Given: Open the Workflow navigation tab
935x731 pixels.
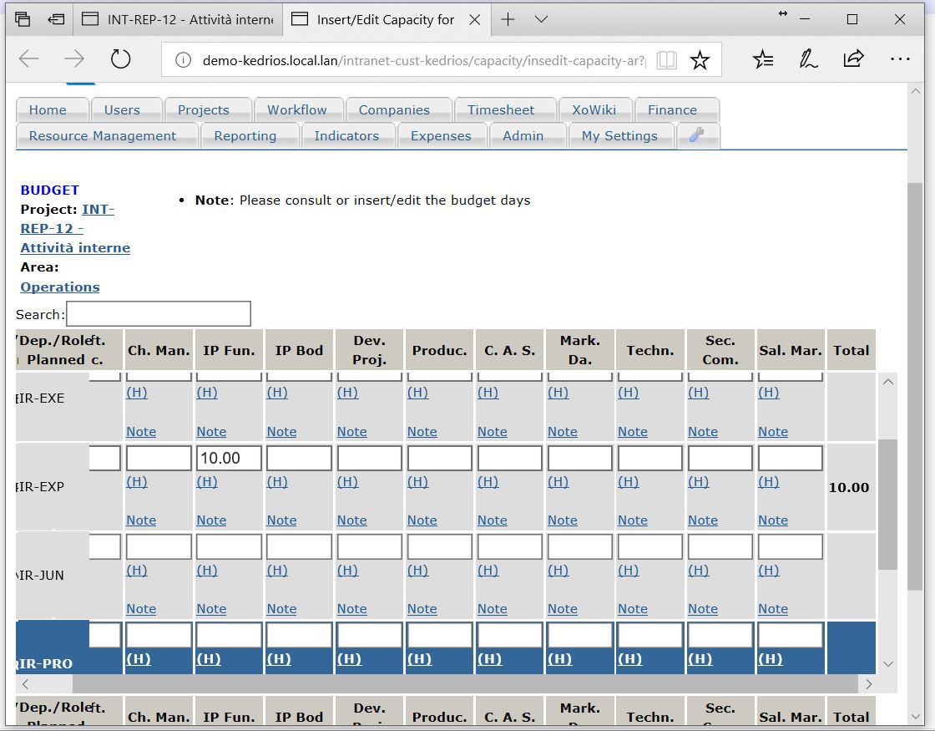Looking at the screenshot, I should pos(297,109).
